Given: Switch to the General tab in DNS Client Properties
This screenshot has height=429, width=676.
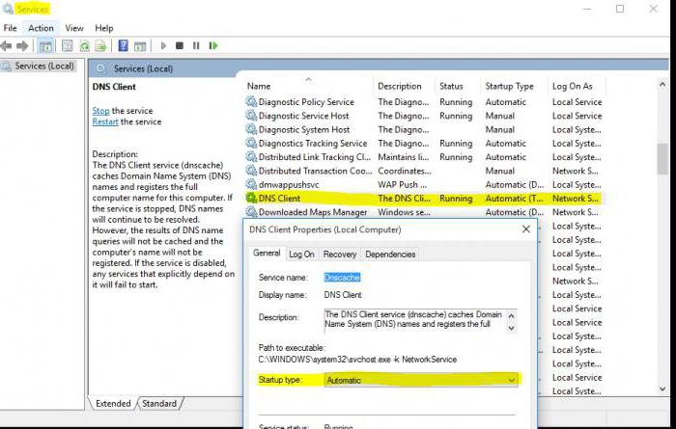Looking at the screenshot, I should tap(267, 253).
